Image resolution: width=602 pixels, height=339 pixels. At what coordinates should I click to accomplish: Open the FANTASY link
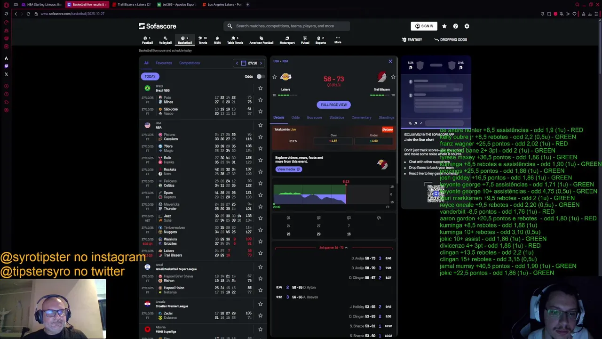[412, 40]
